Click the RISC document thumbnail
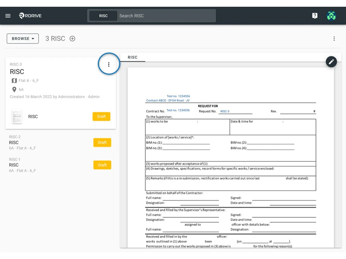Image resolution: width=346 pixels, height=259 pixels. coord(17,116)
